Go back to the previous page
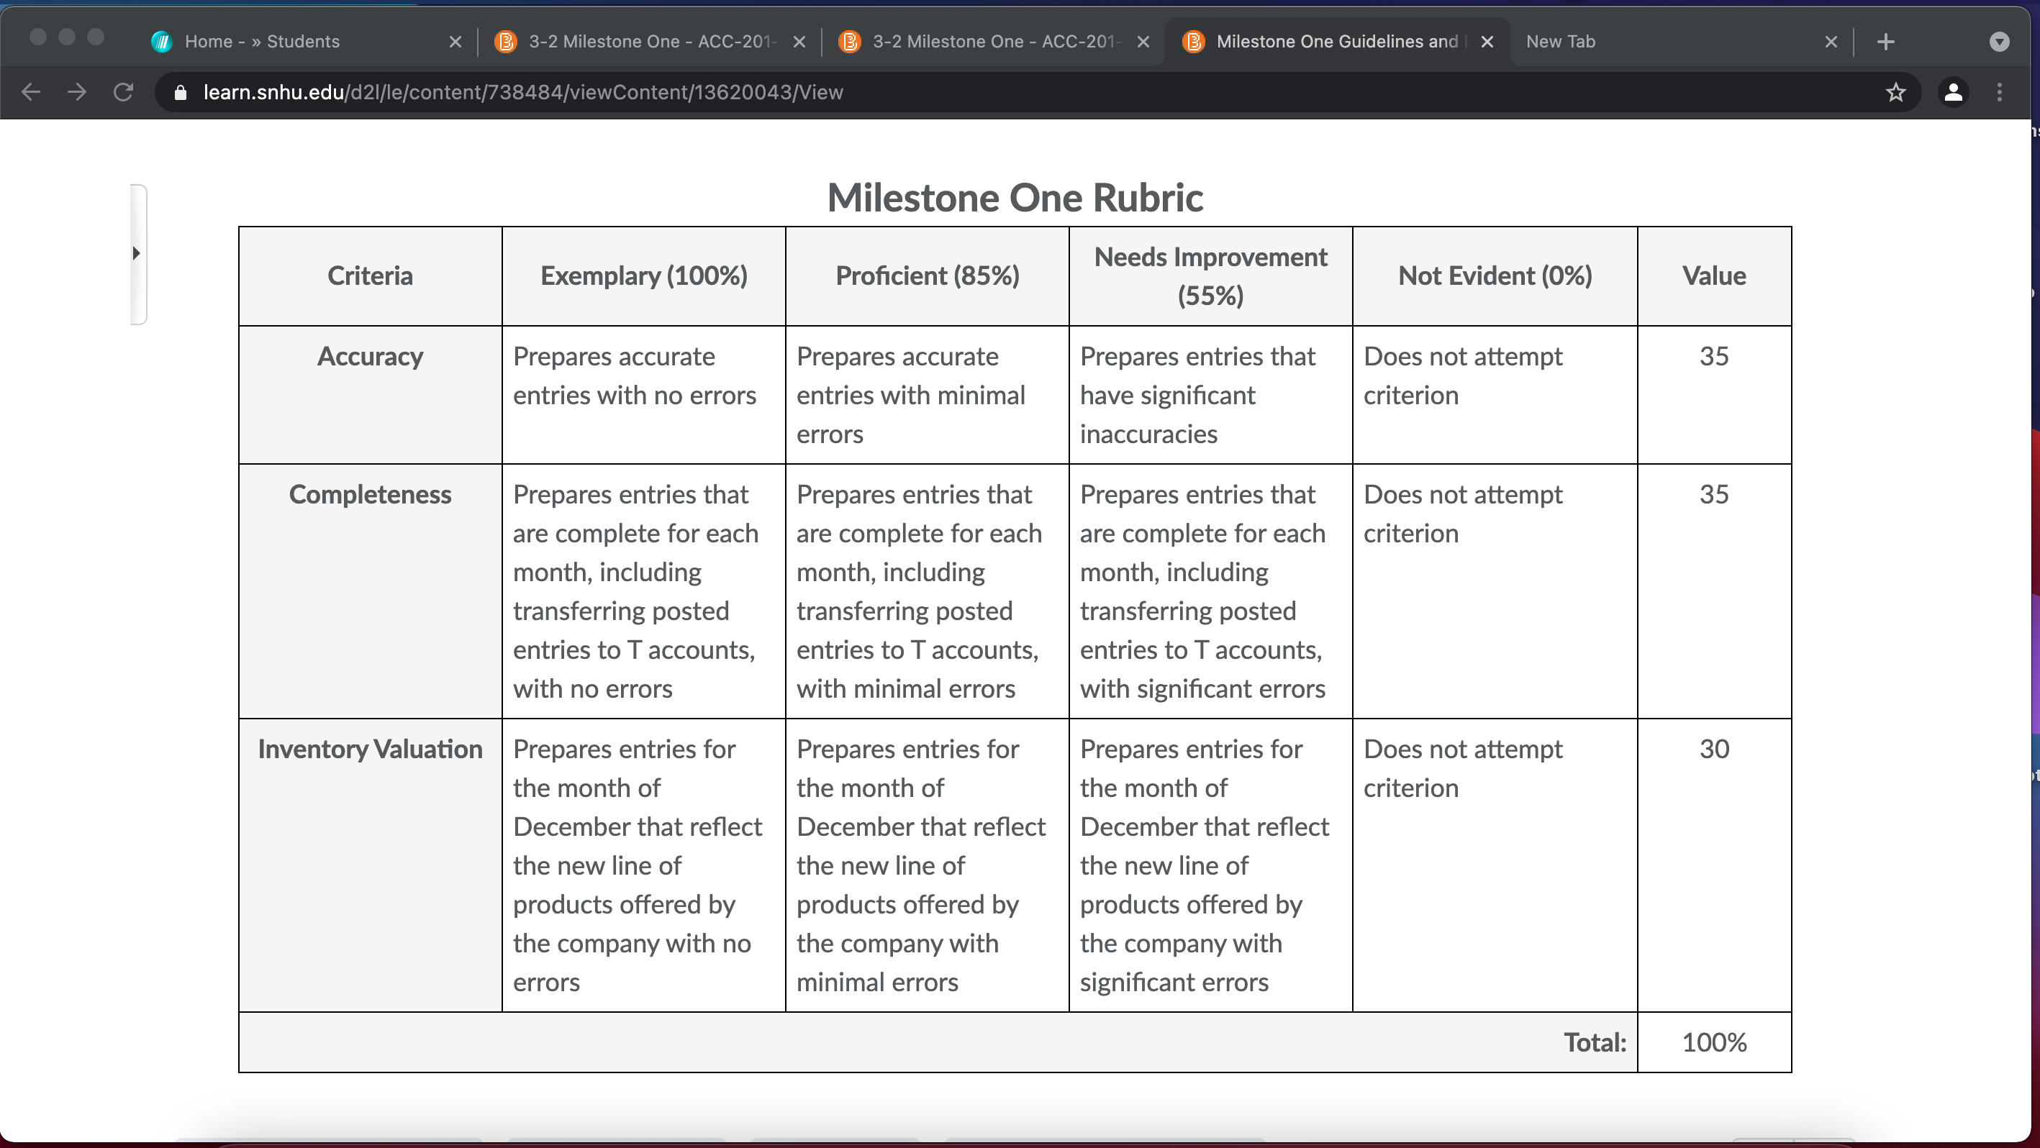This screenshot has height=1148, width=2040. [x=31, y=93]
